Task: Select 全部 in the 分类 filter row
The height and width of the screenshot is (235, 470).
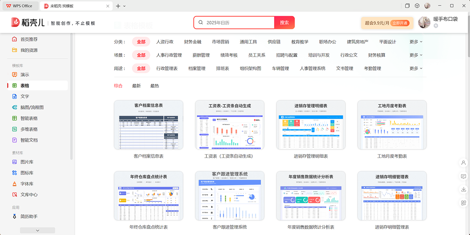Action: (141, 41)
